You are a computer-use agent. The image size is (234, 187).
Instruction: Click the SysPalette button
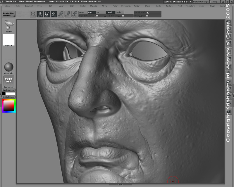pos(8,90)
